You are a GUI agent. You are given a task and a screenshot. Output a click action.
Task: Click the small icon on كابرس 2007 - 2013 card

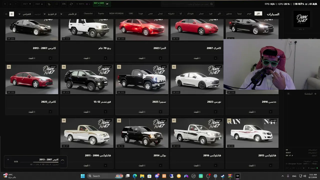coord(50,58)
